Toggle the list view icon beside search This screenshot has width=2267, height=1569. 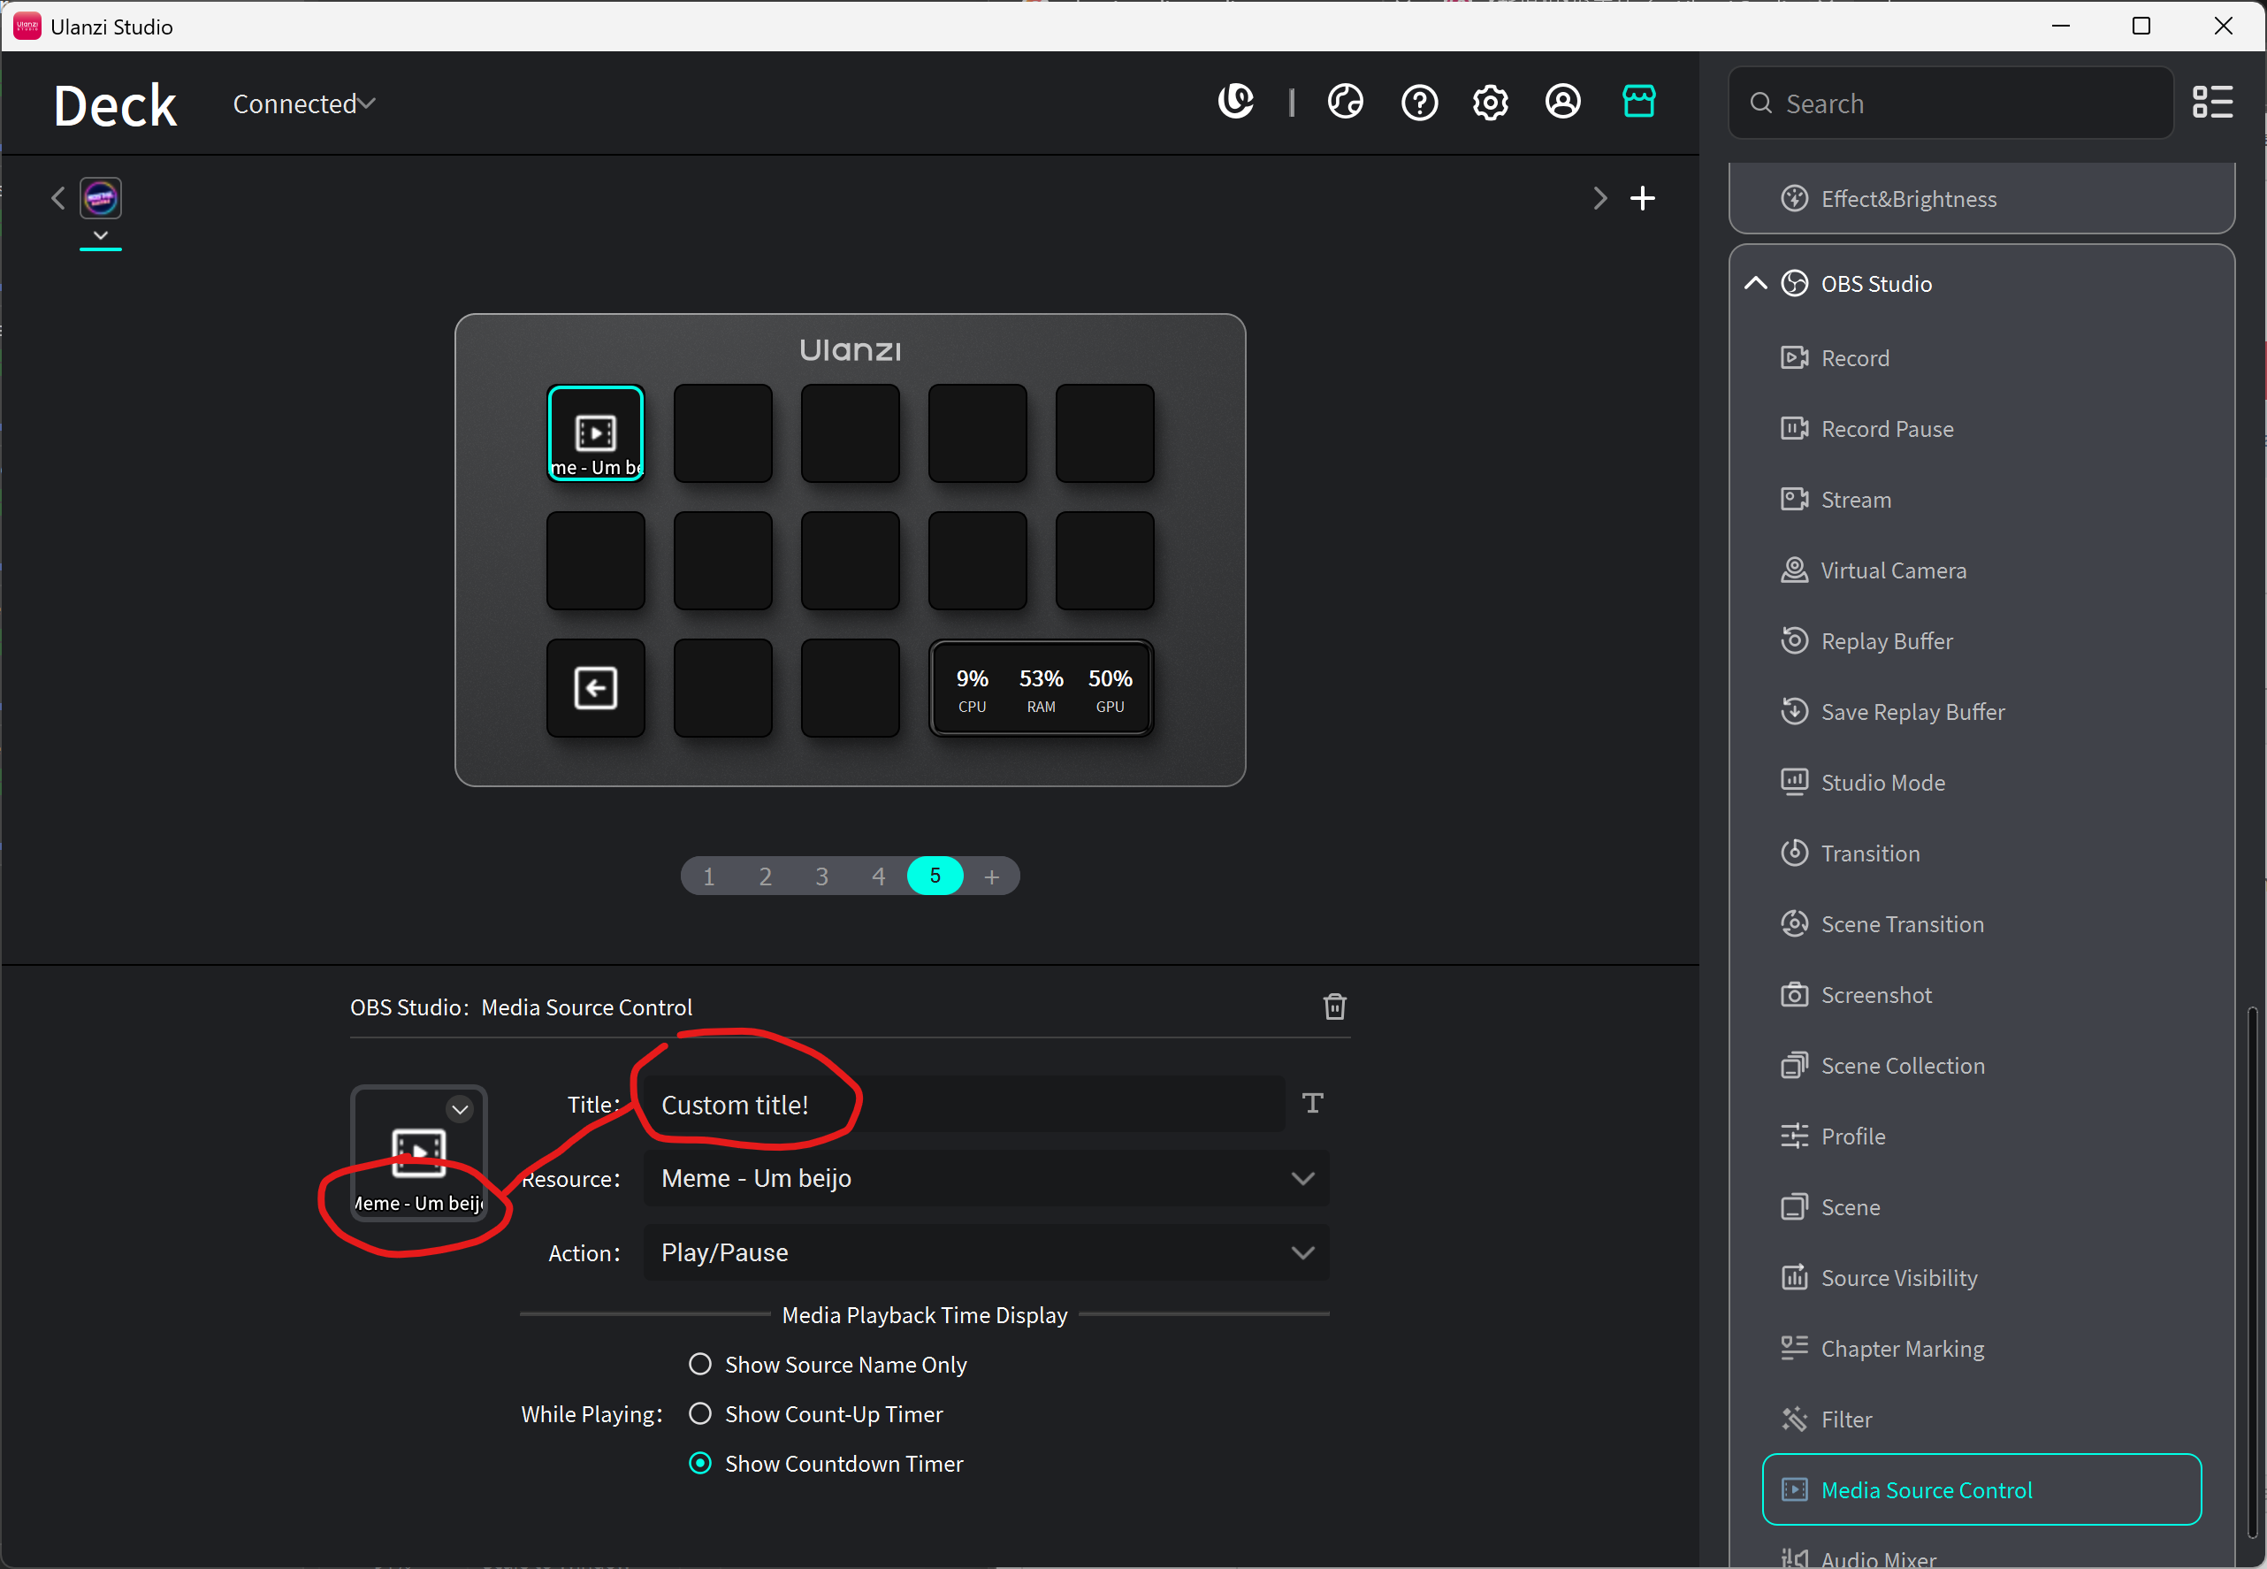click(x=2212, y=103)
